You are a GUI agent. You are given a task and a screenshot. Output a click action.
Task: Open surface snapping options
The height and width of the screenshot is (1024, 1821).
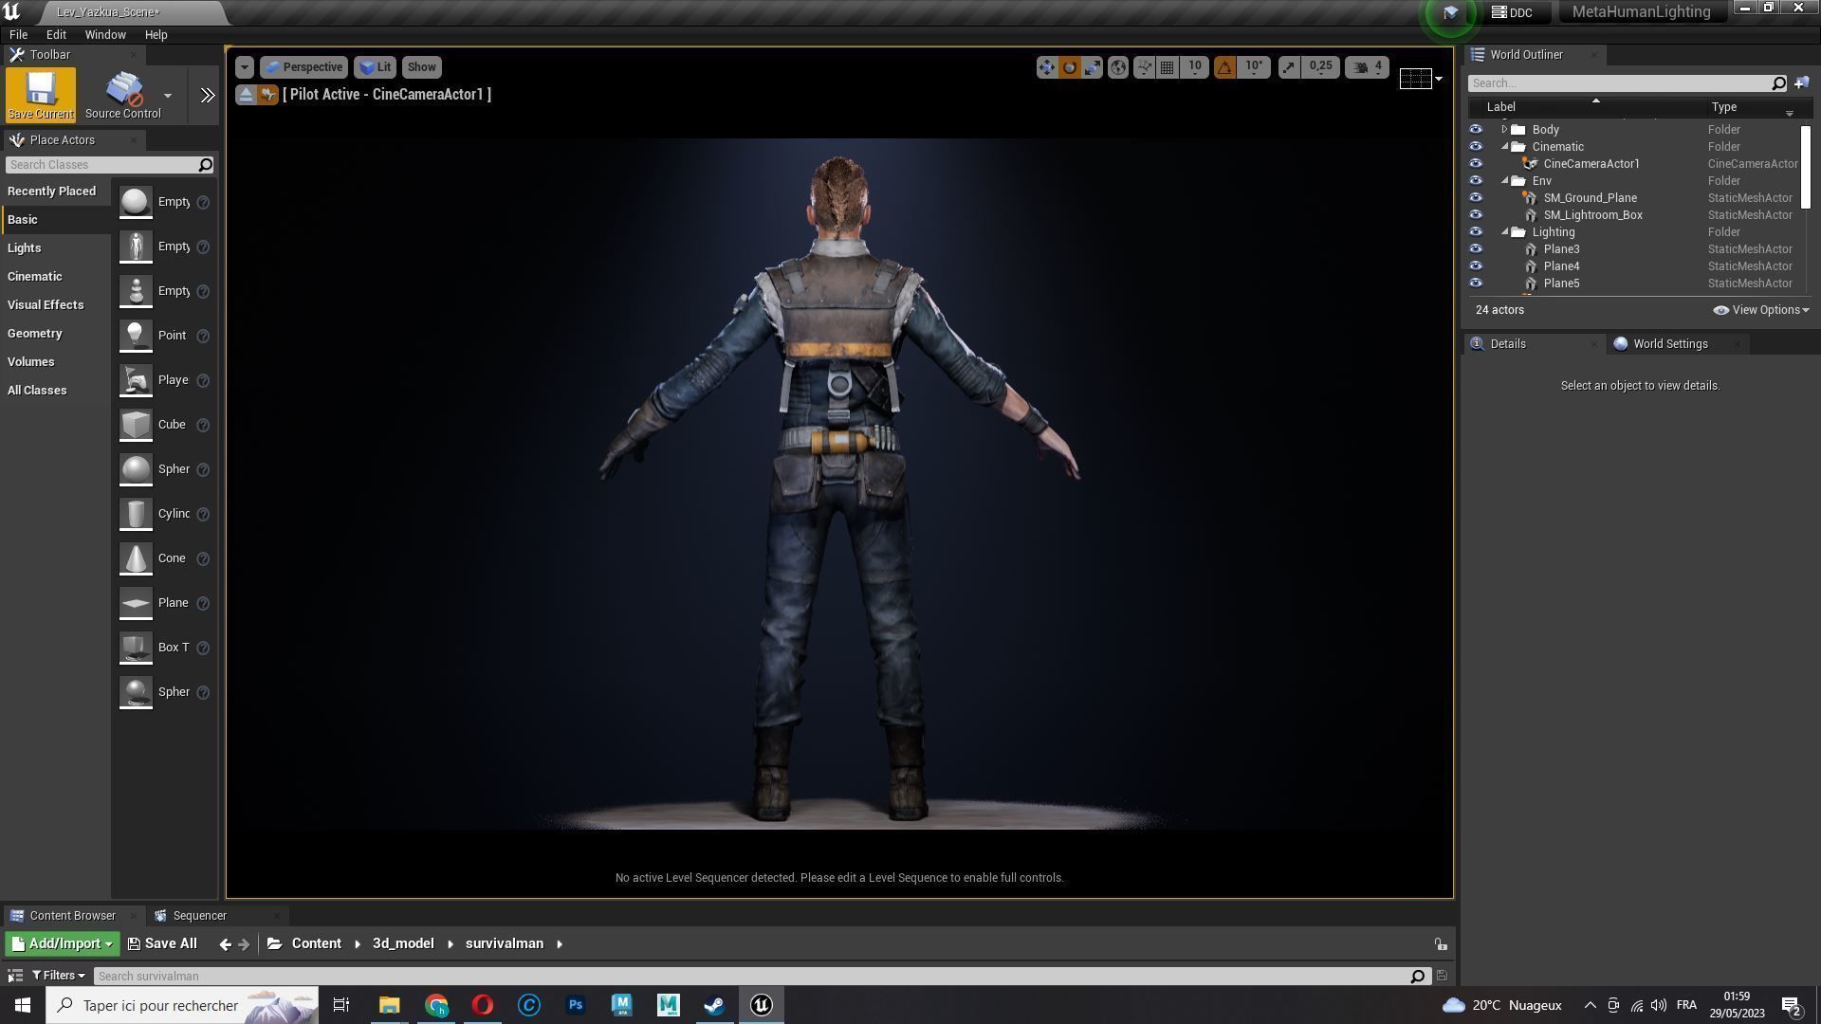[1144, 67]
